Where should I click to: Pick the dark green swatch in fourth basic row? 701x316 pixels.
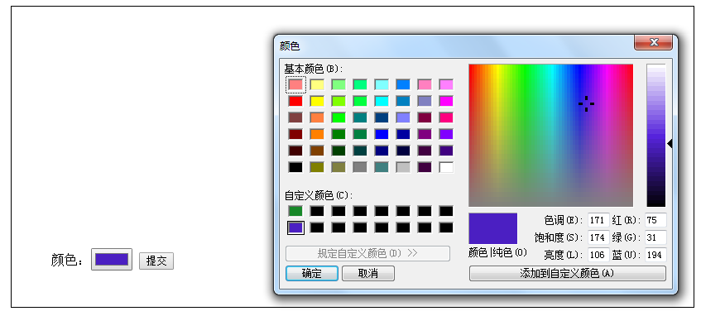(x=338, y=134)
